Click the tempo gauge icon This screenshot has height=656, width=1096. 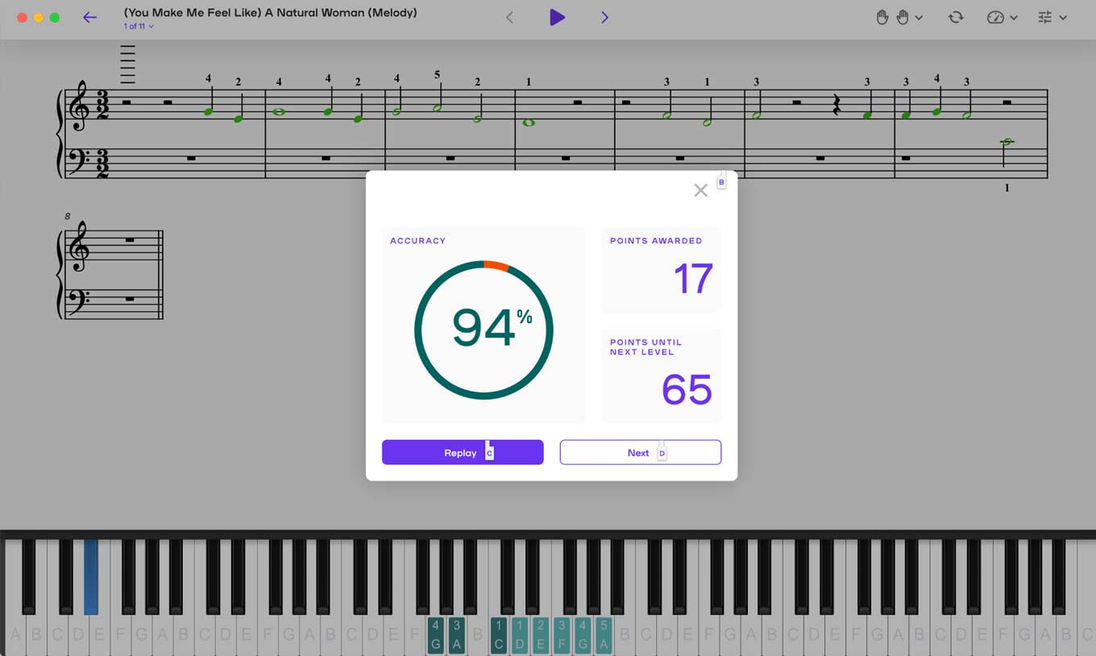point(995,17)
